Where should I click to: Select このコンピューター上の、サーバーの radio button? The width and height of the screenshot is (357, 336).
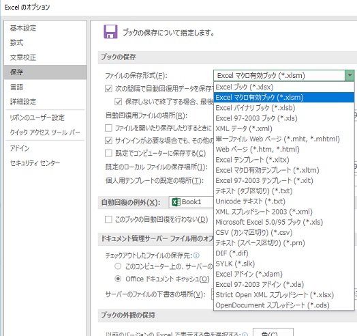[118, 266]
